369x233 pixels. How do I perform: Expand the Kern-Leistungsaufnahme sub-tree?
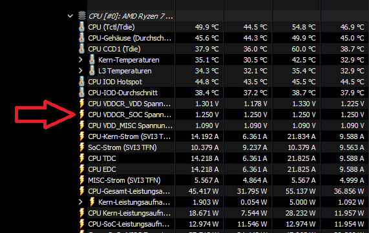coord(81,202)
